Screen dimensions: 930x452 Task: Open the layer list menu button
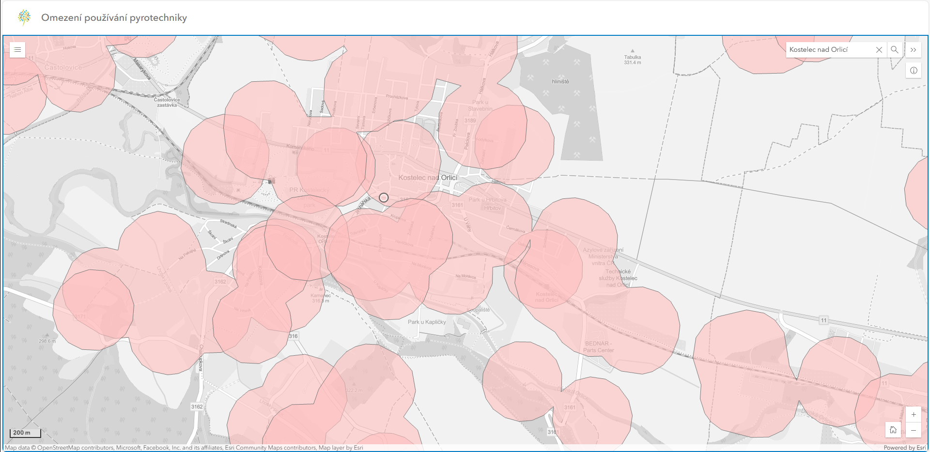[x=17, y=50]
